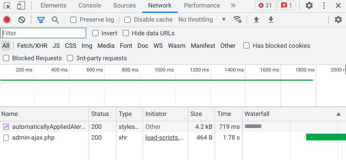Check the Invert filter option
The width and height of the screenshot is (346, 160).
coord(95,33)
